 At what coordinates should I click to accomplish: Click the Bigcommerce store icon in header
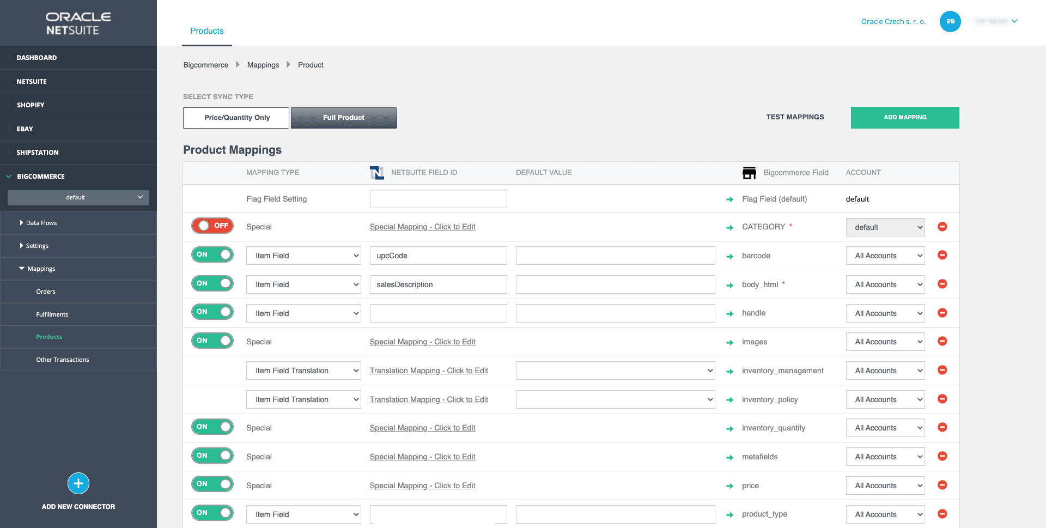click(x=749, y=173)
